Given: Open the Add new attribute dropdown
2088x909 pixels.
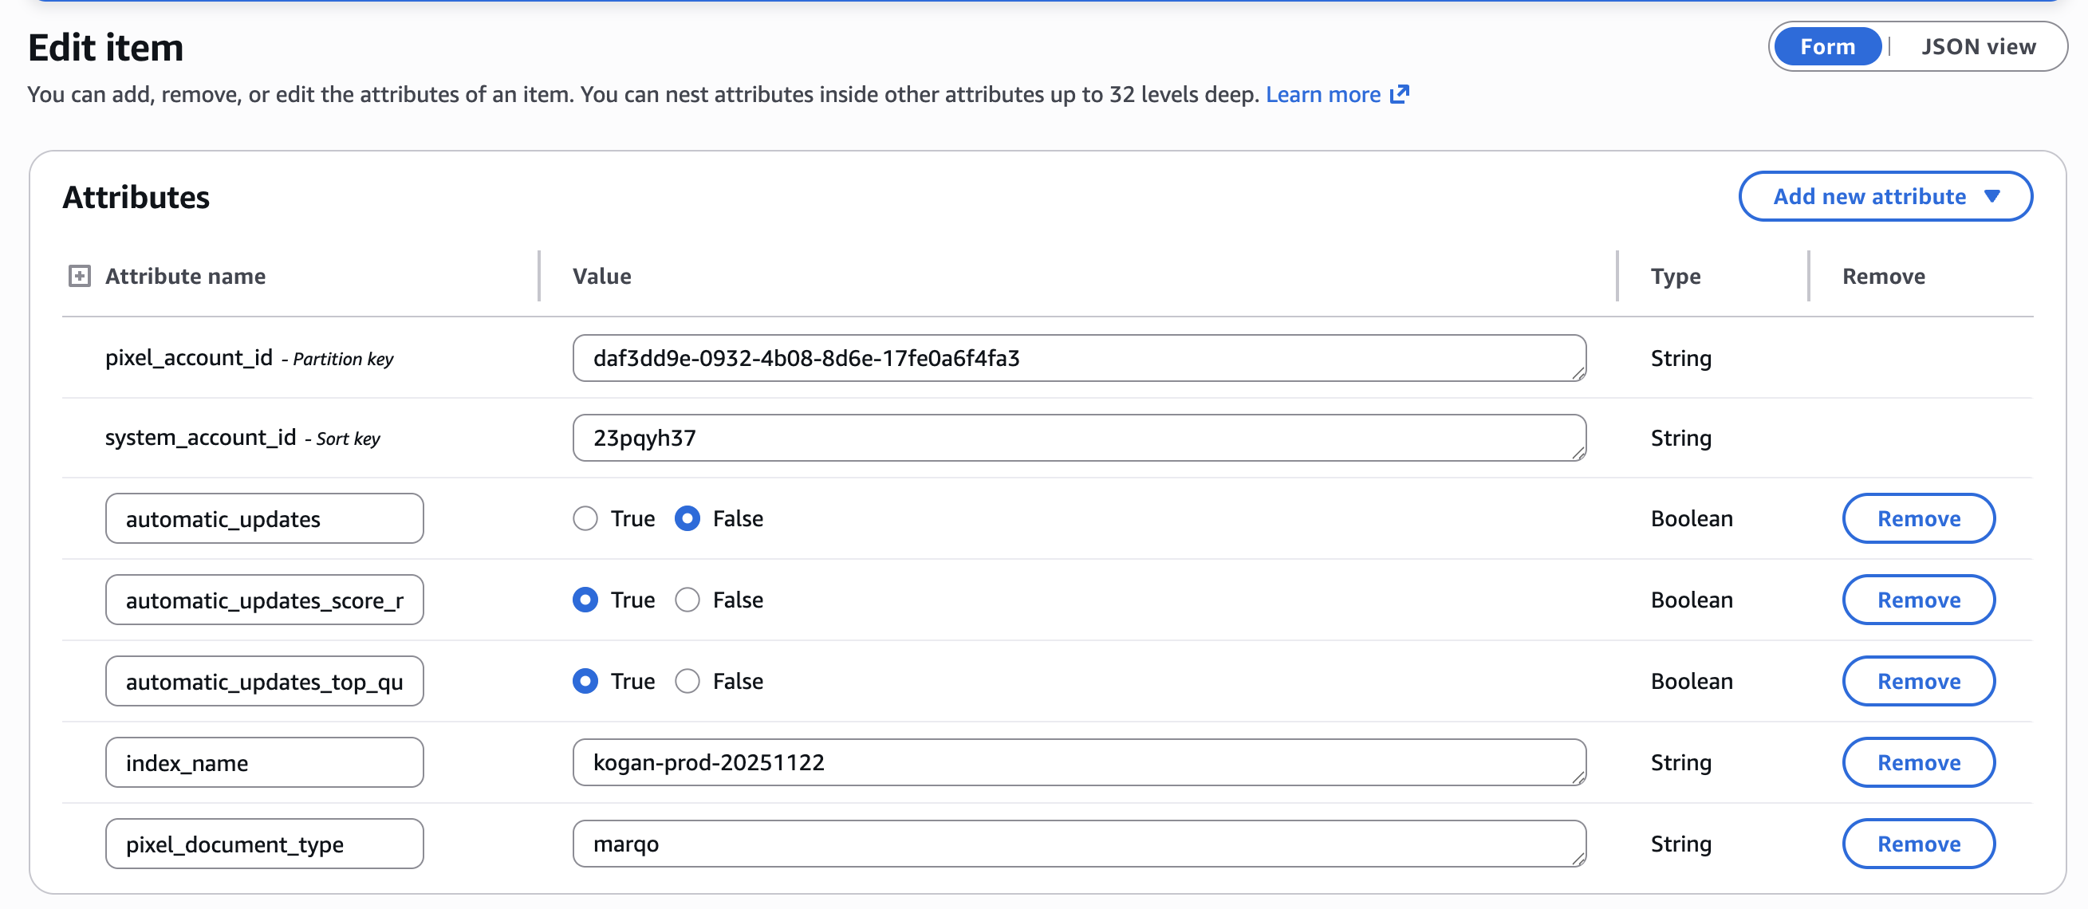Looking at the screenshot, I should [x=1885, y=196].
